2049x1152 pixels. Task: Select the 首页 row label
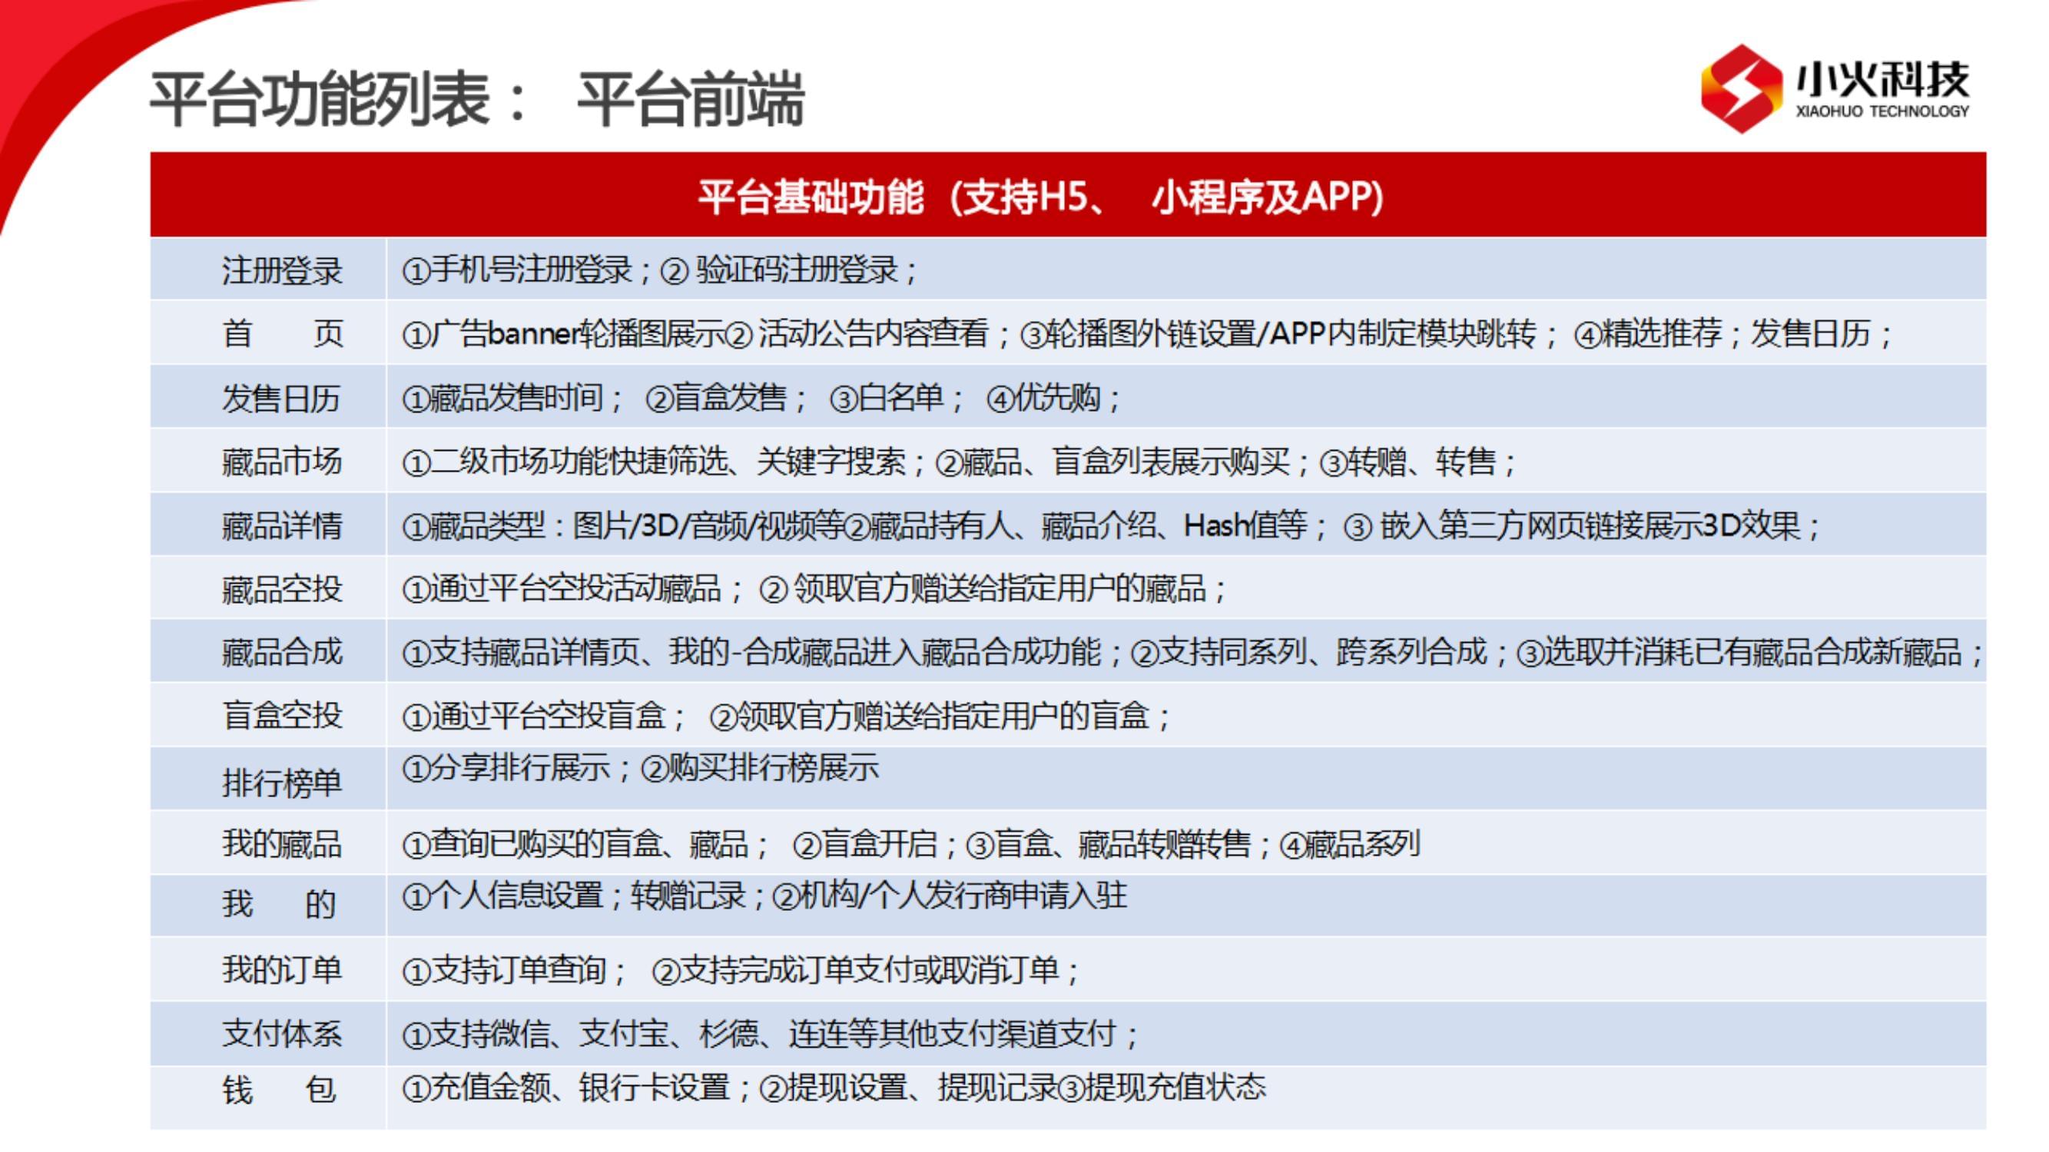click(x=282, y=334)
